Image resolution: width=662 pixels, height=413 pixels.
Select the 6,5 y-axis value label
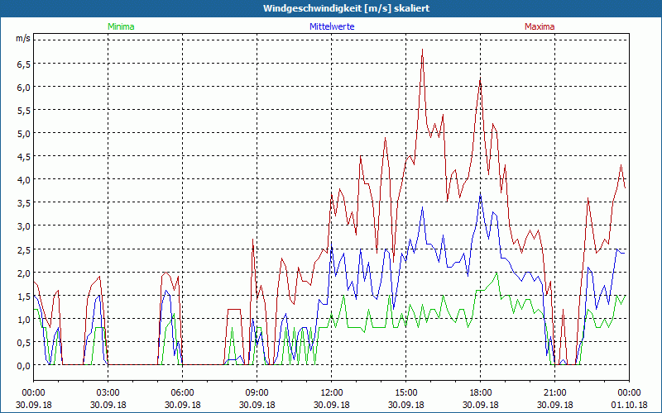click(x=22, y=64)
